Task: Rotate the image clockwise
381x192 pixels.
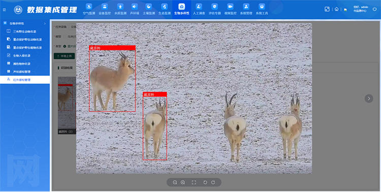Action: tap(213, 182)
